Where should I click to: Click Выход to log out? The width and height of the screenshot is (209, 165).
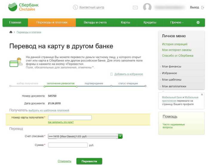coord(194,7)
